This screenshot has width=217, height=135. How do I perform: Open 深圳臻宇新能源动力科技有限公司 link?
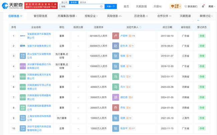(x=39, y=66)
